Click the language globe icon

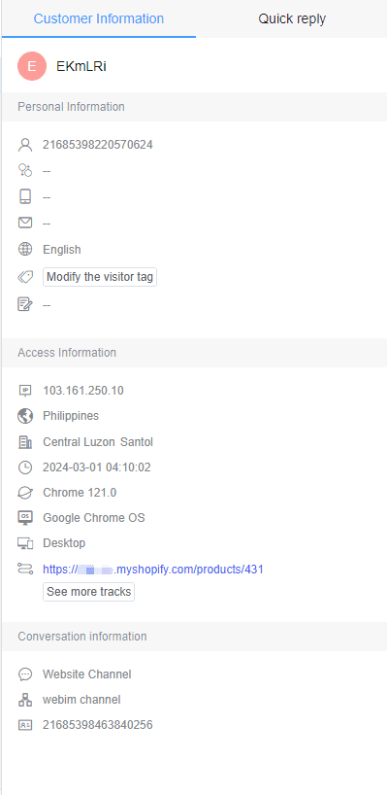tap(25, 250)
